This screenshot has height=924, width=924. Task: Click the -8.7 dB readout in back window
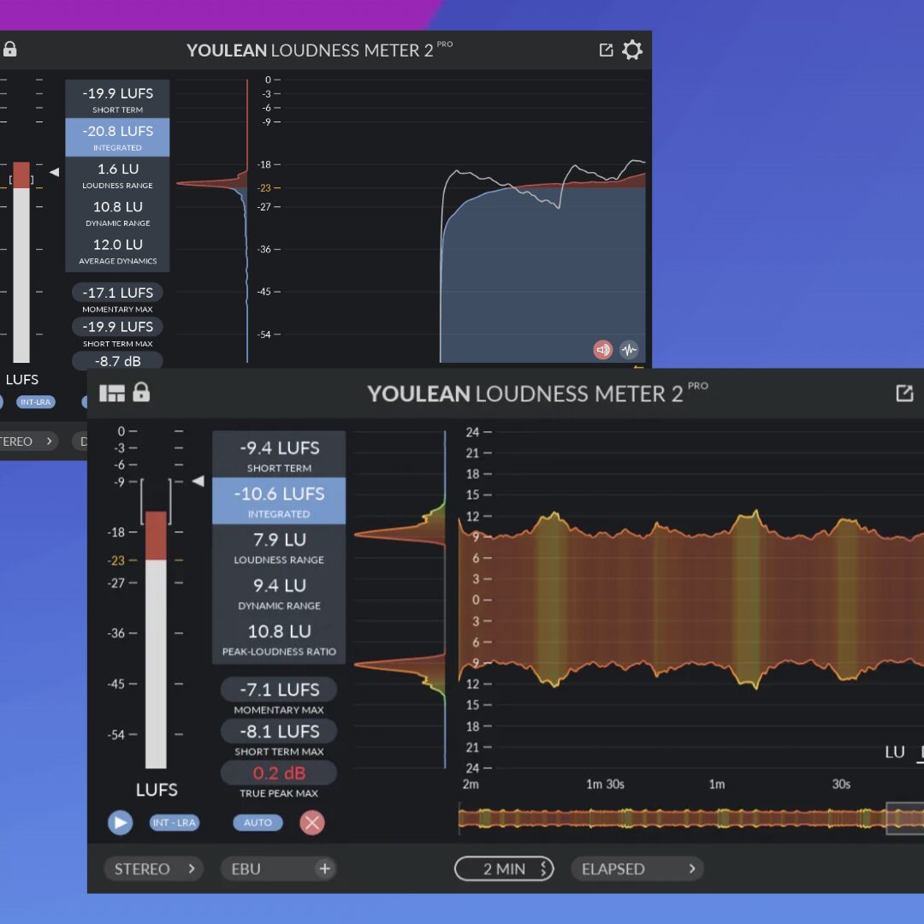click(118, 361)
